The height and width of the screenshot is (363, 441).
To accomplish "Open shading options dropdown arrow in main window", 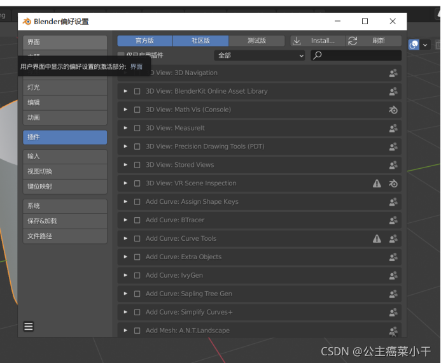I will 425,45.
